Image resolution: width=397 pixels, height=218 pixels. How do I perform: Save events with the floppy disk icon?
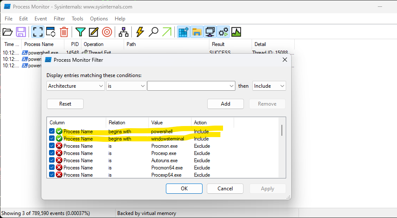pos(21,32)
